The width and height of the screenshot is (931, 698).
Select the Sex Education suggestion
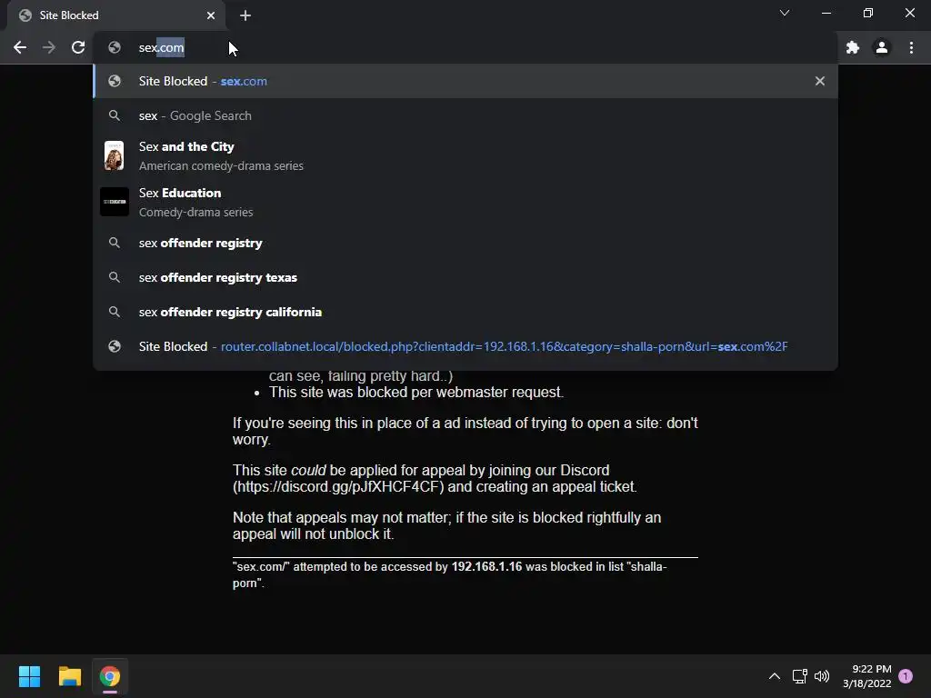[465, 202]
